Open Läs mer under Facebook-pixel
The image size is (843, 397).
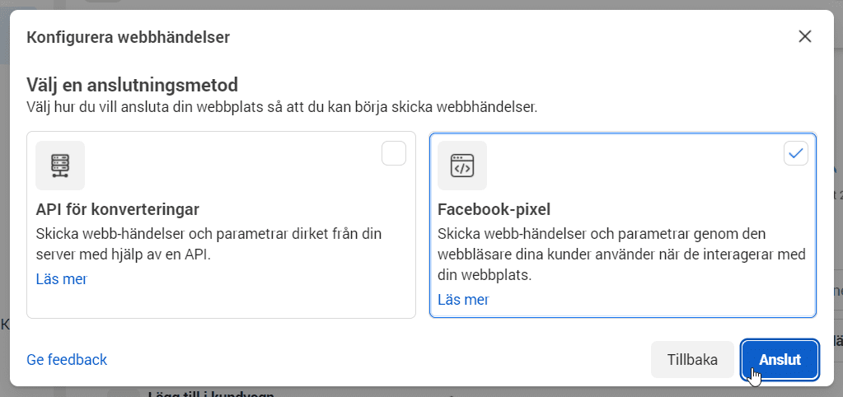tap(463, 300)
